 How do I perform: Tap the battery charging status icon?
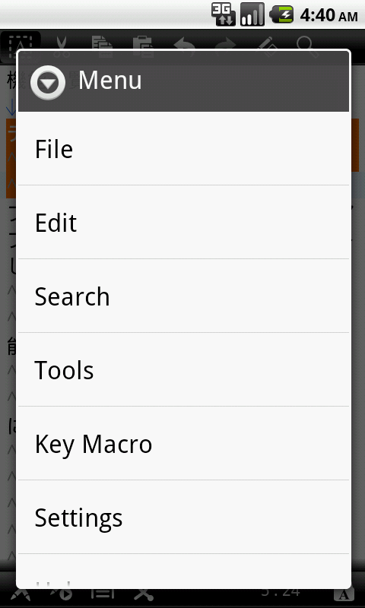pos(282,14)
